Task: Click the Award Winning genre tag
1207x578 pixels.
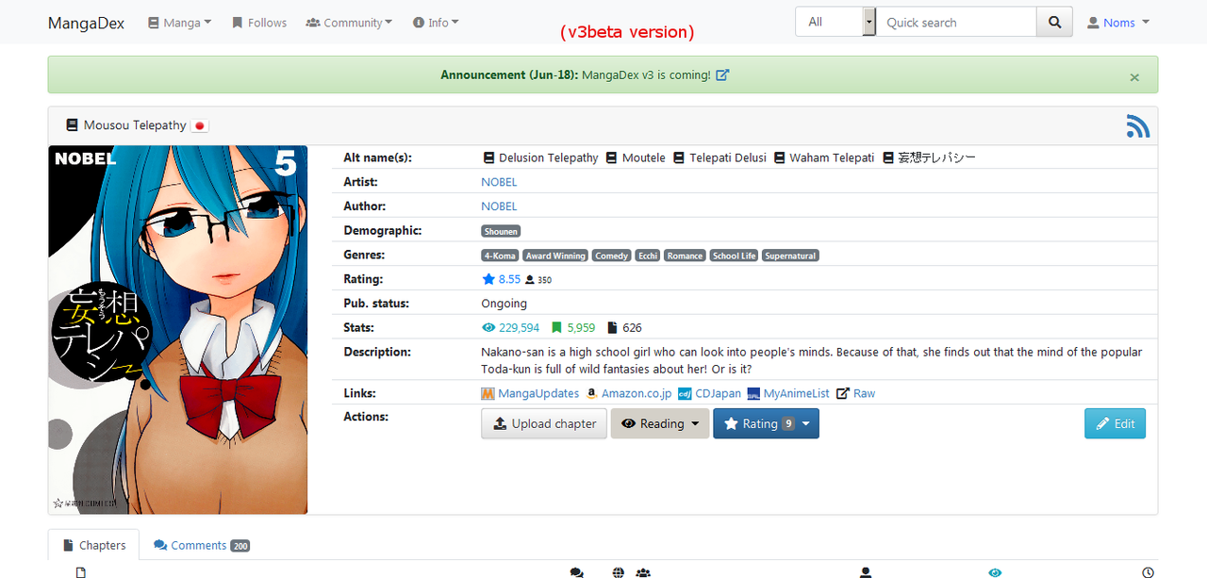Action: tap(555, 256)
